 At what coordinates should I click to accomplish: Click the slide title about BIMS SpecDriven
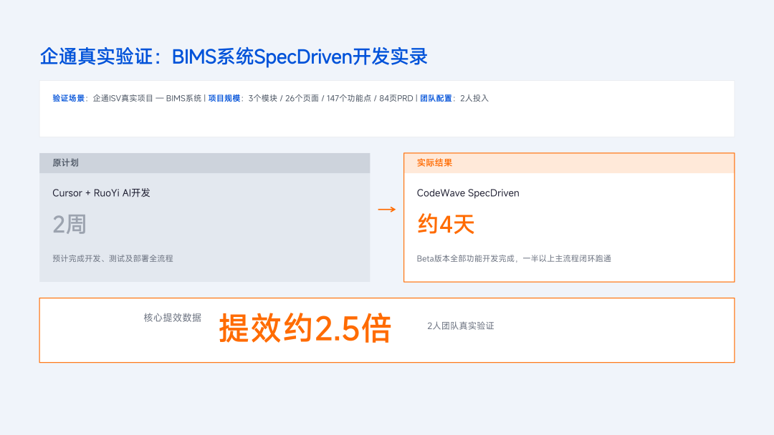pos(234,57)
